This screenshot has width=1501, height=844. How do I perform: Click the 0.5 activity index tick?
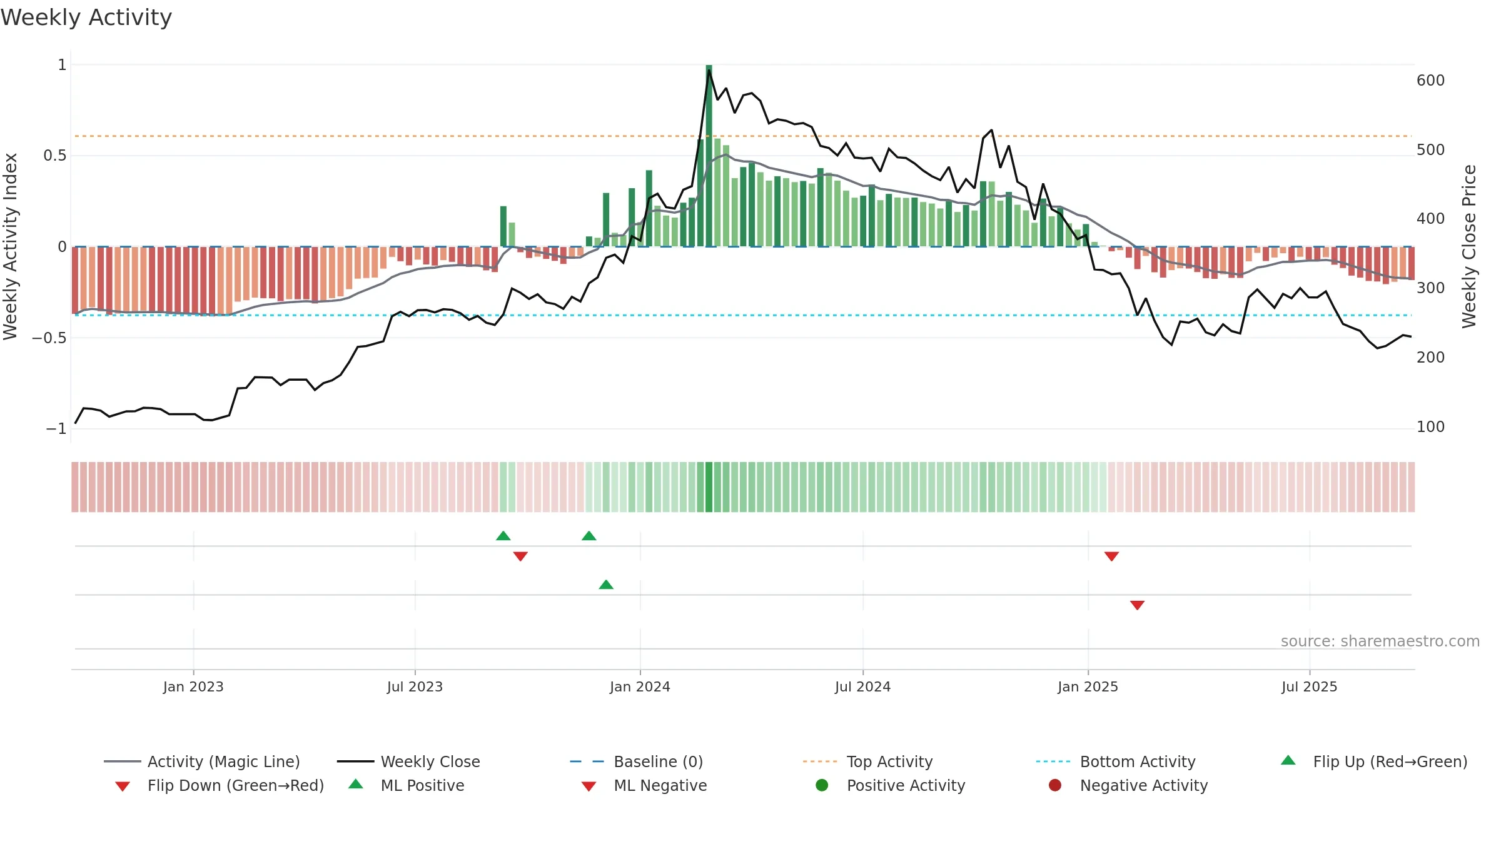click(x=54, y=156)
